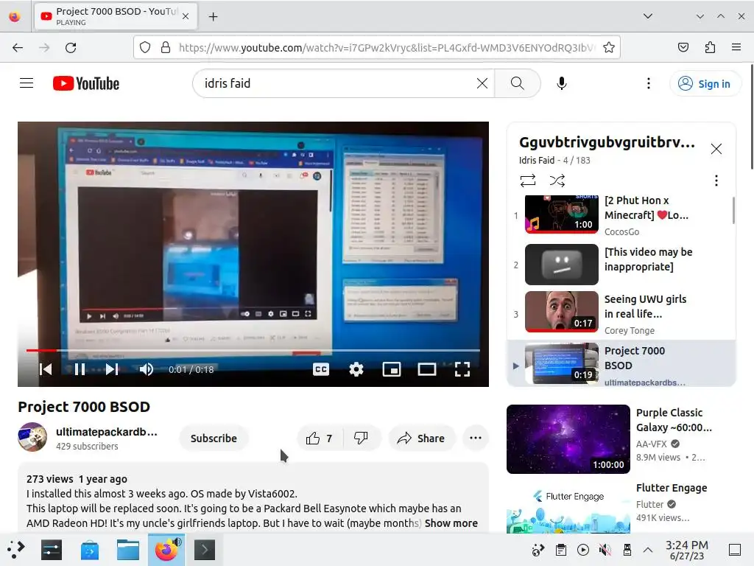This screenshot has width=754, height=566.
Task: Save page to Pocket
Action: click(x=683, y=47)
